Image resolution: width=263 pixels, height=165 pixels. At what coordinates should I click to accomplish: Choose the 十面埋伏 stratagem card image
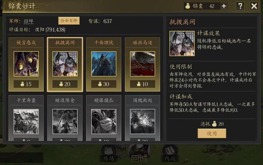(x=104, y=64)
